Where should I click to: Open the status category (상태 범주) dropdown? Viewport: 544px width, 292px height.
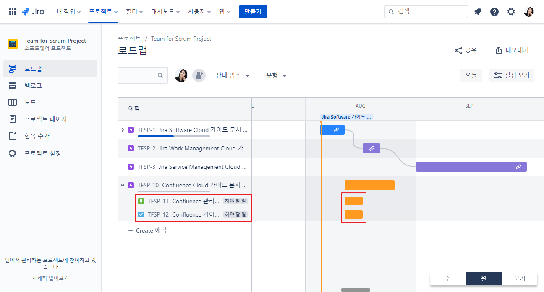point(233,75)
